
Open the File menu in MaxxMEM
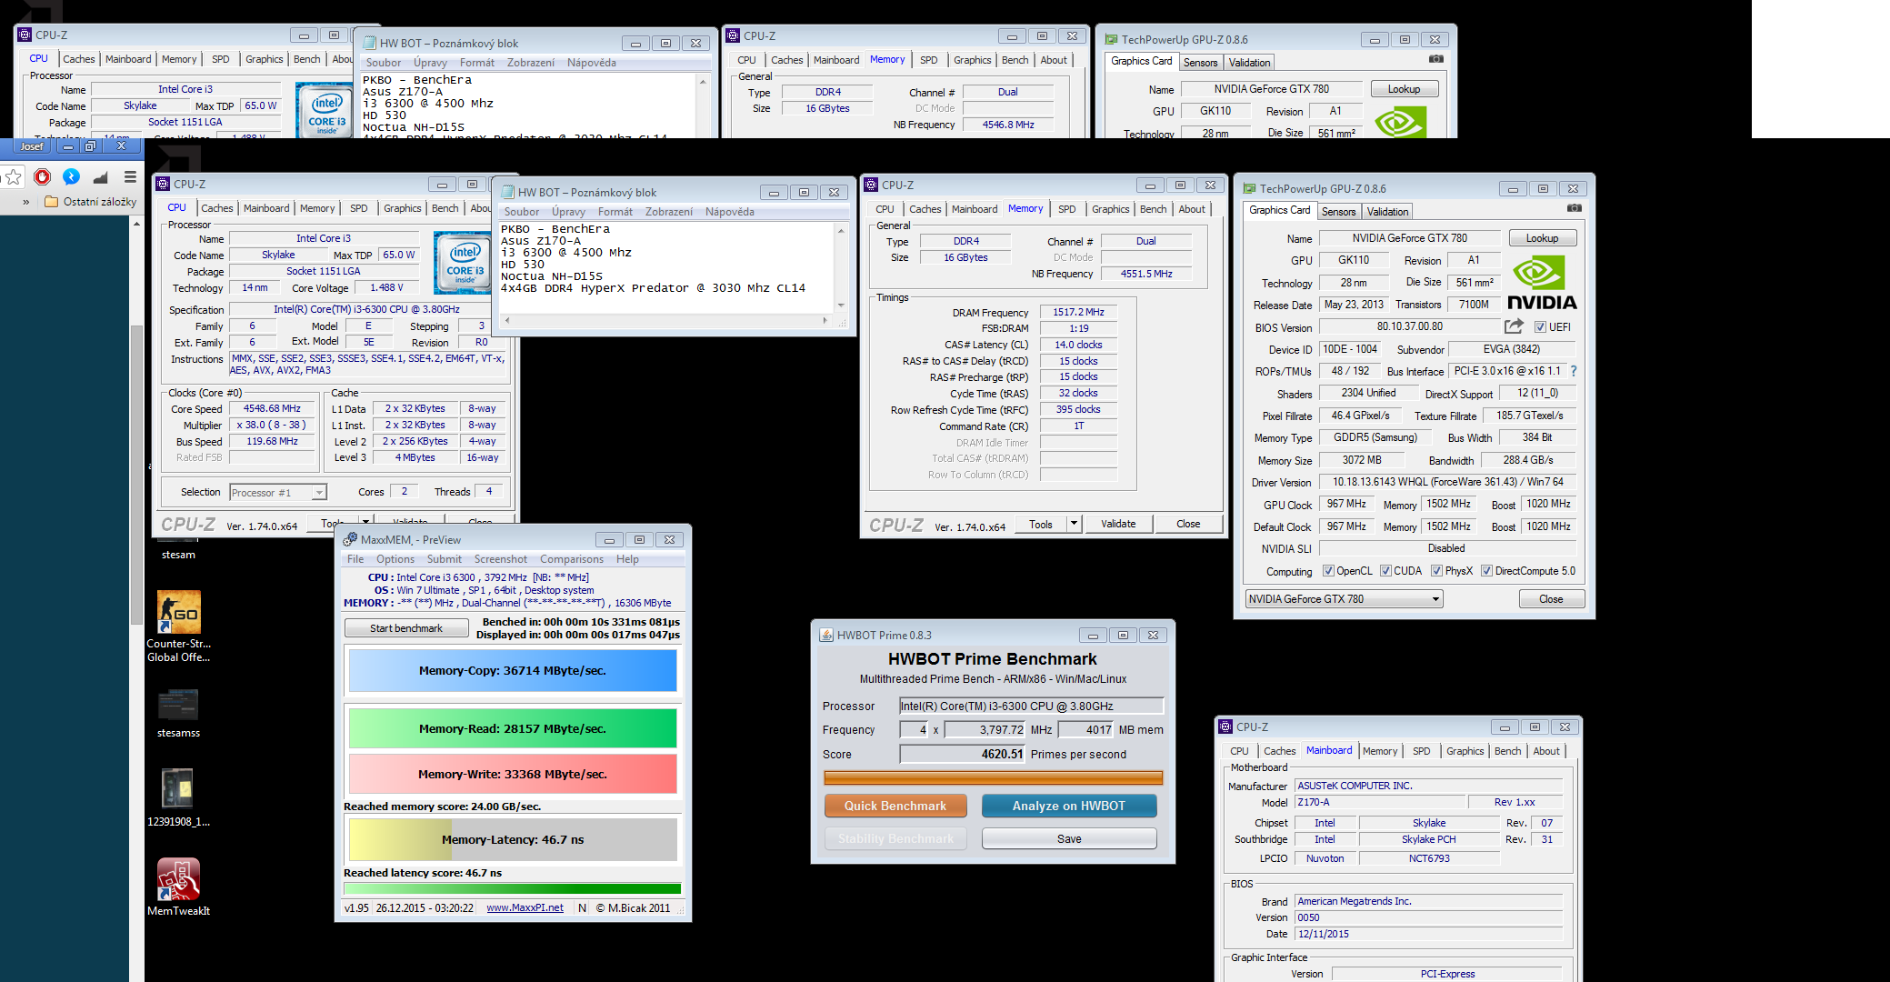355,559
